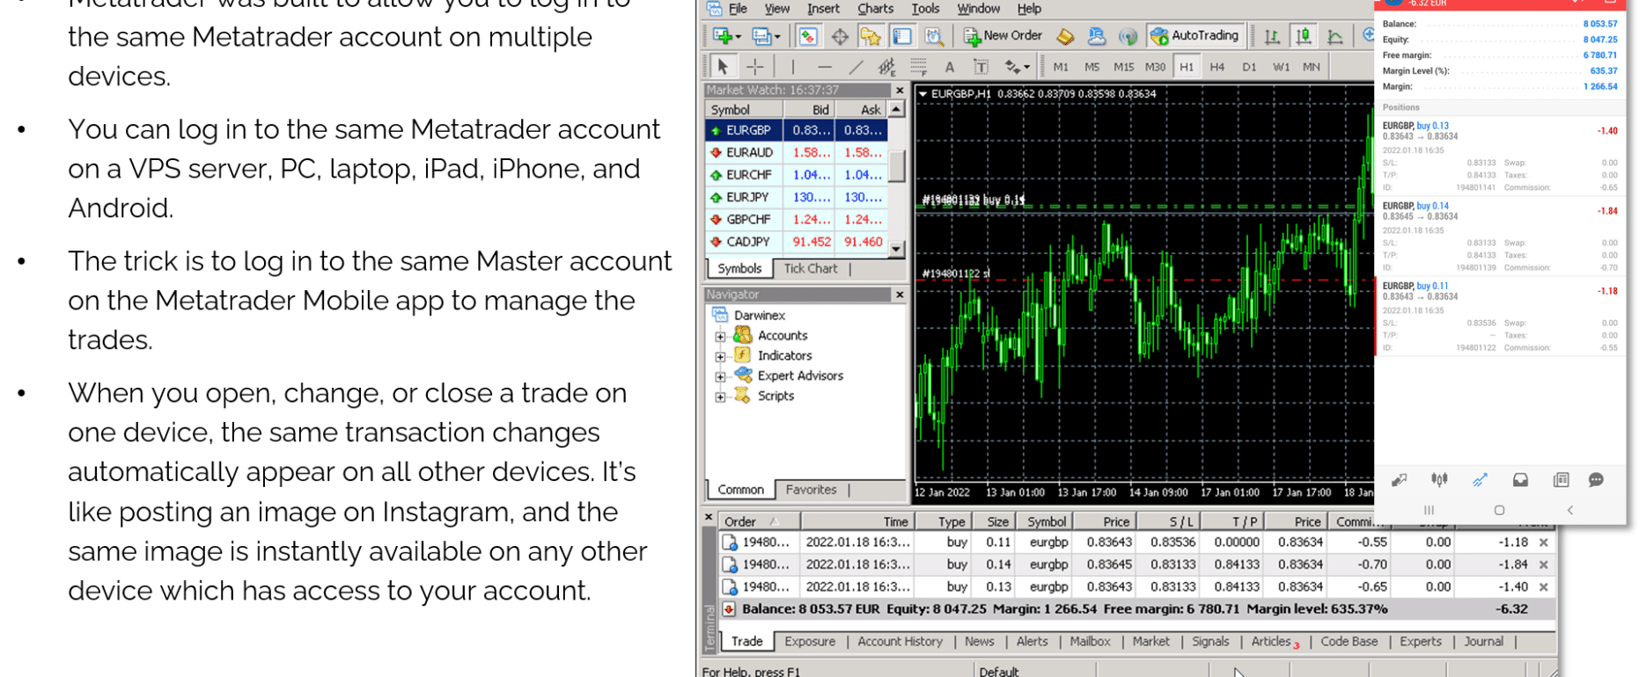
Task: Open the MetaEditor yellow book icon
Action: pos(1065,36)
